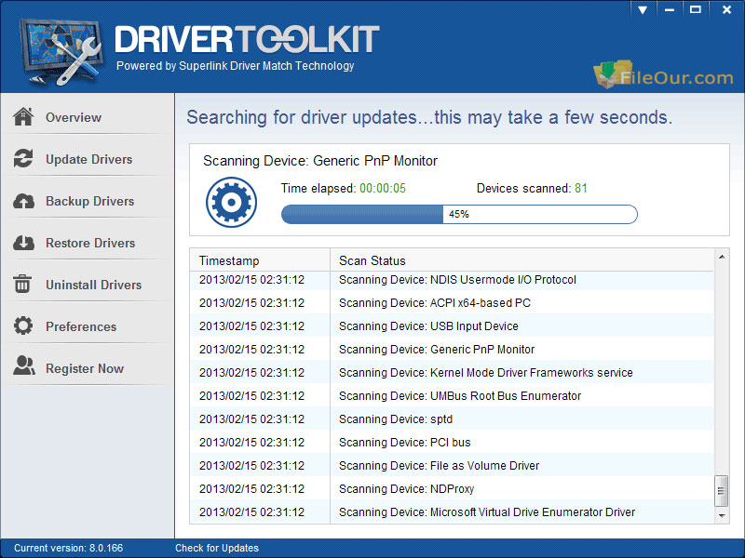Screen dimensions: 745x558
Task: Select Backup Drivers in sidebar
Action: [88, 201]
